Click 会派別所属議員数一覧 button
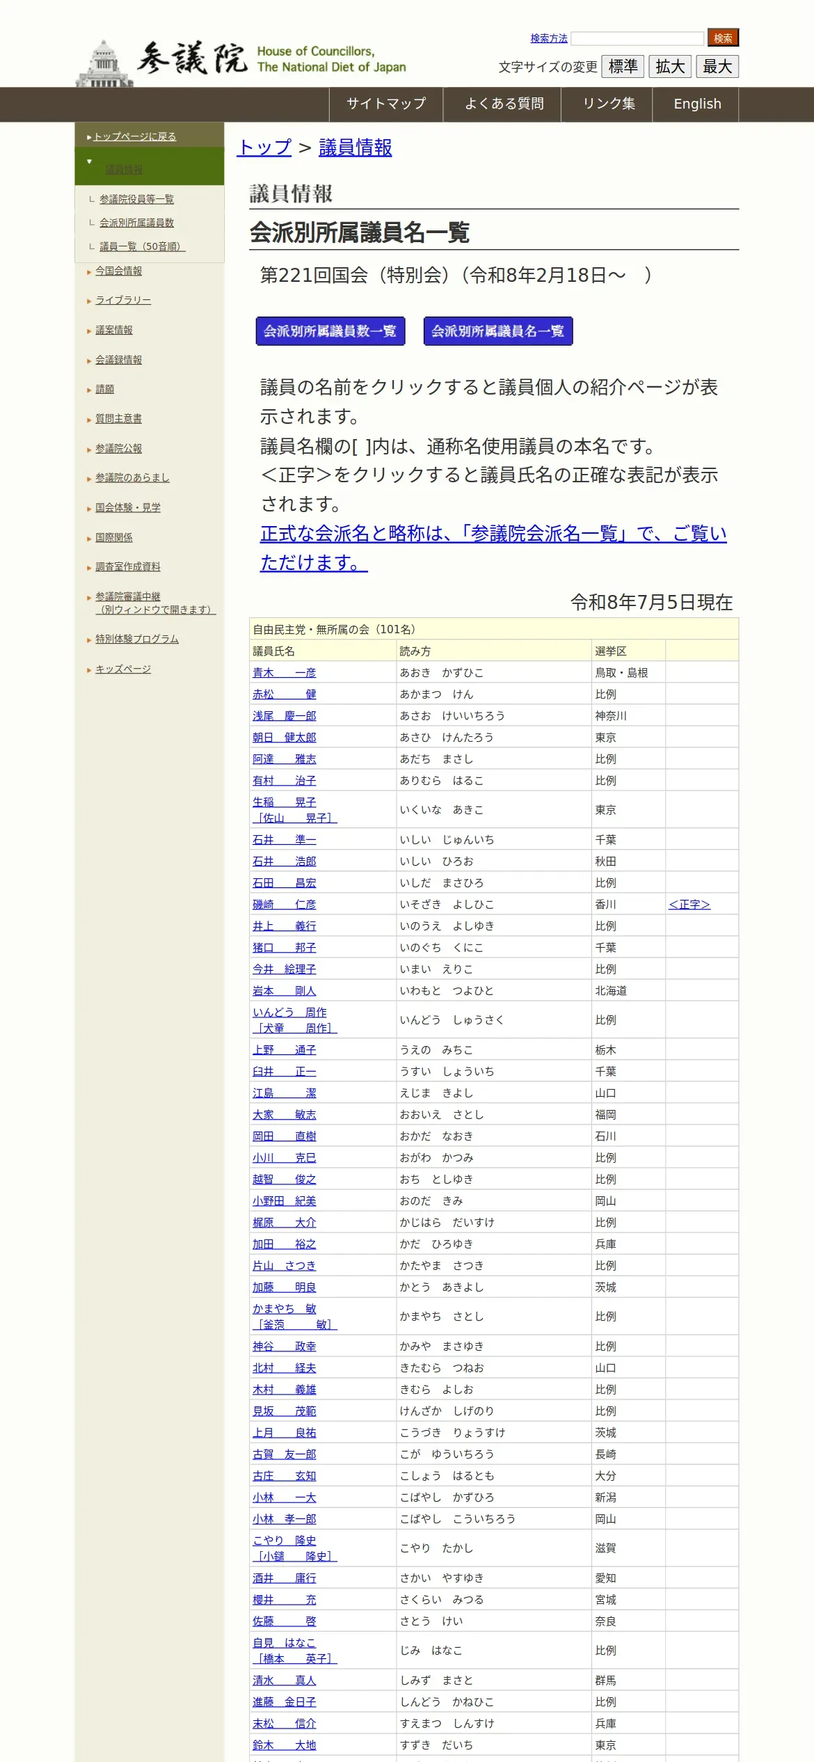The height and width of the screenshot is (1762, 814). tap(330, 331)
